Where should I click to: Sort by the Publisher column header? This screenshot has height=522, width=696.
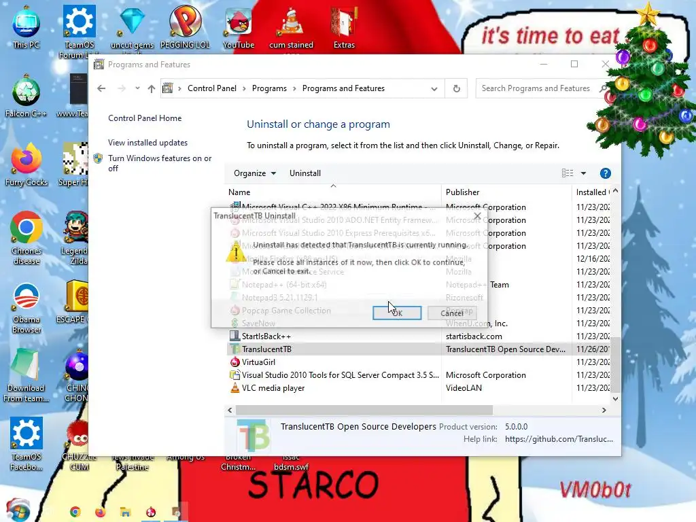point(462,192)
